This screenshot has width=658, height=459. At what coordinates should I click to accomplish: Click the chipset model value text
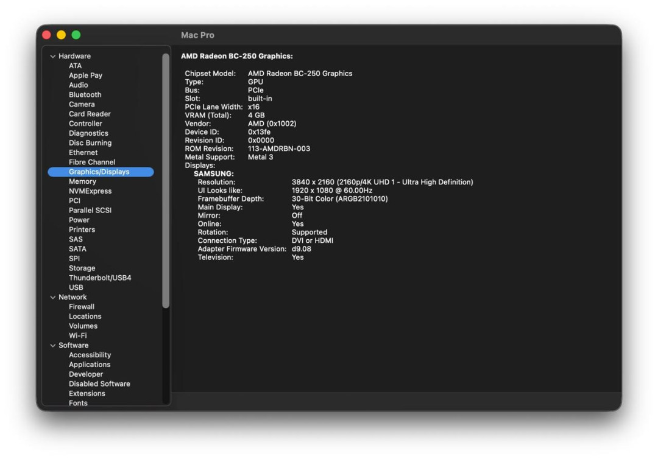[300, 74]
